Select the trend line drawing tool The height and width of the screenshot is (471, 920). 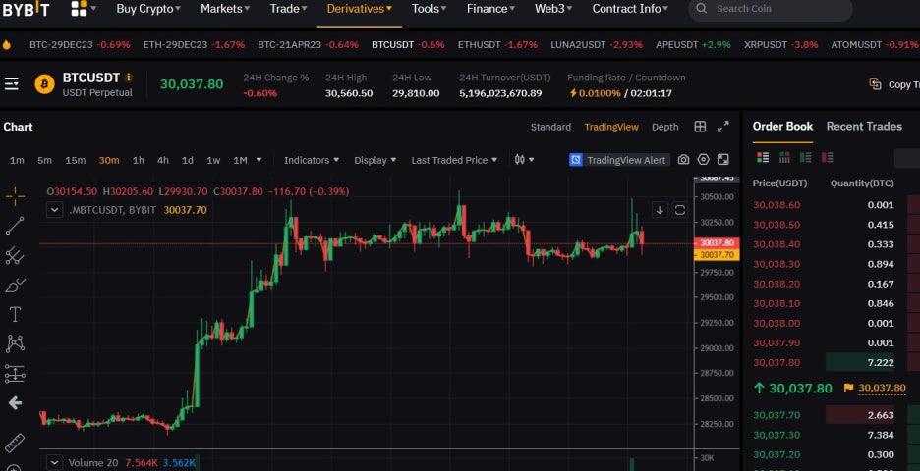(15, 226)
